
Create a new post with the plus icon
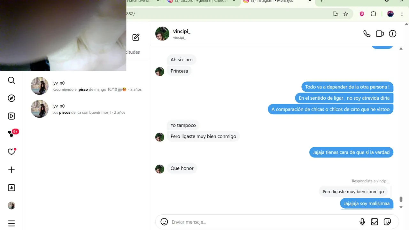point(12,170)
